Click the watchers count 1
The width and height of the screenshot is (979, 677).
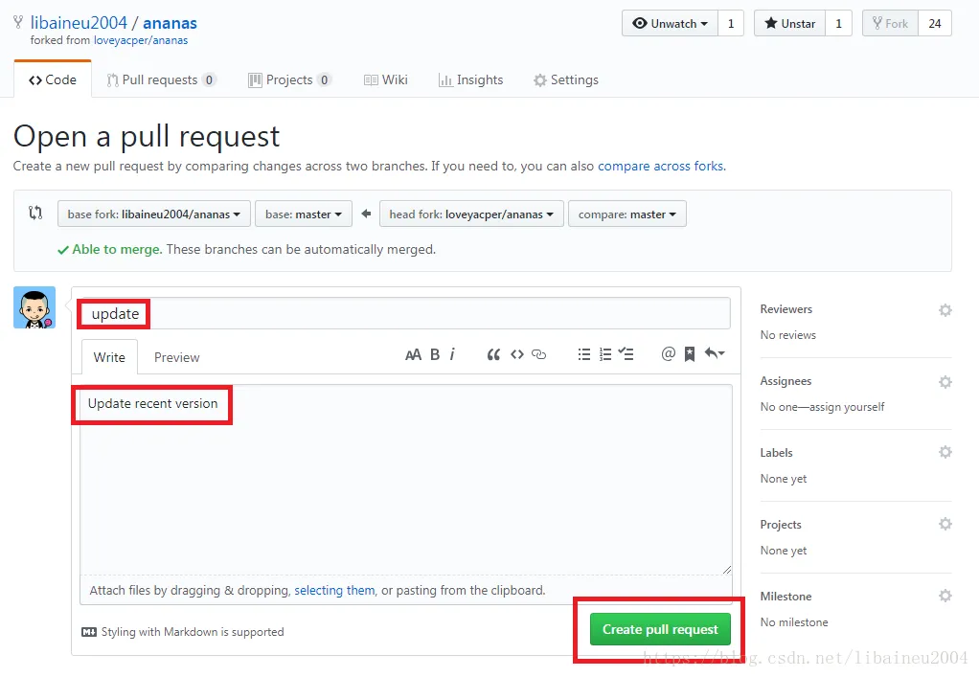[x=731, y=24]
